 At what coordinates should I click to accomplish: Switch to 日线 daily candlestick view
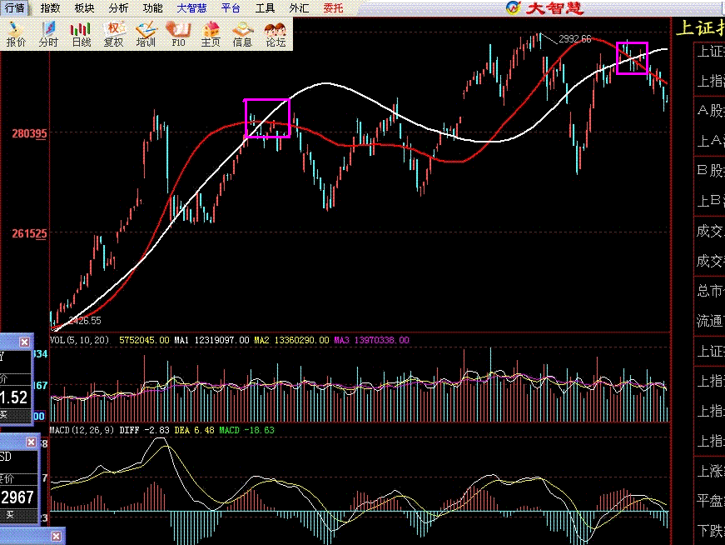(81, 34)
